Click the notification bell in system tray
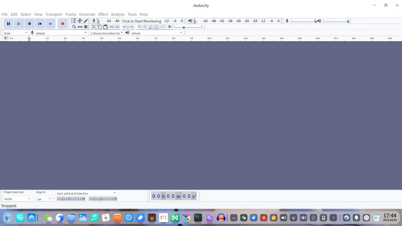This screenshot has height=226, width=402. (356, 218)
